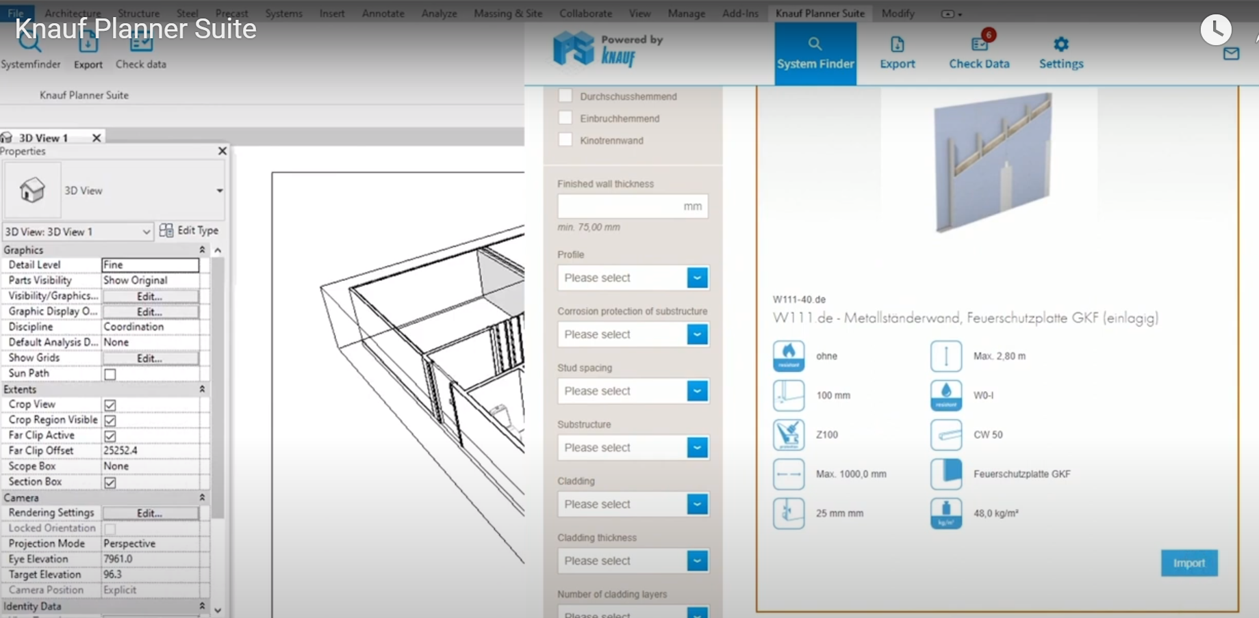This screenshot has width=1259, height=618.
Task: Click the watch later clock icon
Action: click(1216, 29)
